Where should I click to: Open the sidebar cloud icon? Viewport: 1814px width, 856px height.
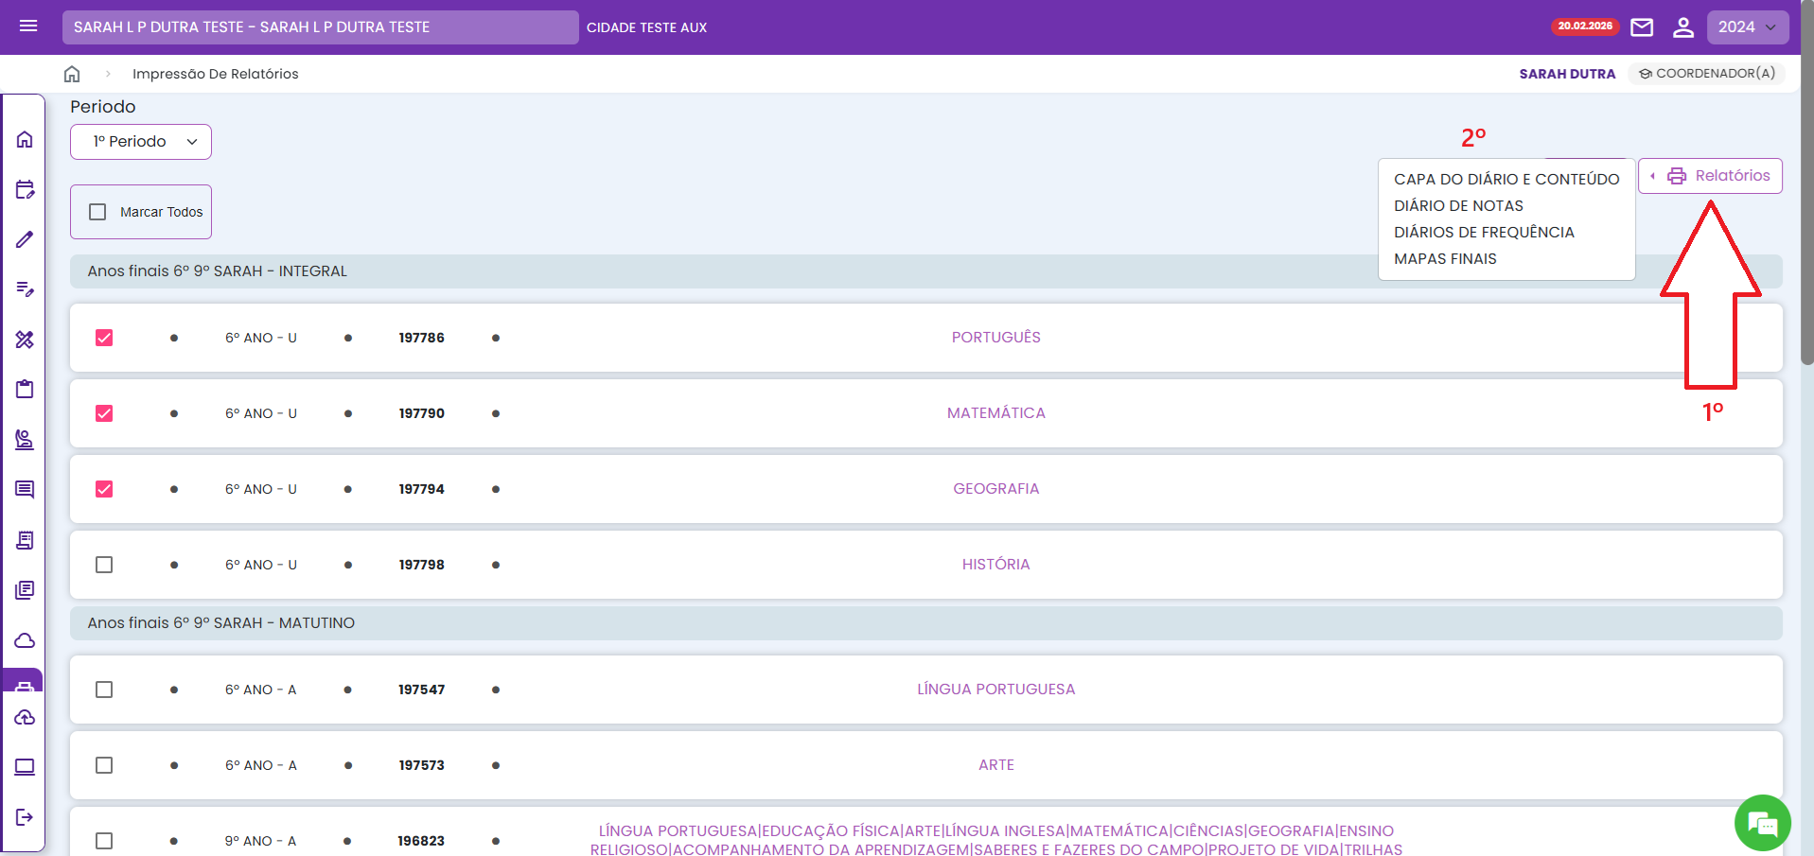tap(25, 640)
